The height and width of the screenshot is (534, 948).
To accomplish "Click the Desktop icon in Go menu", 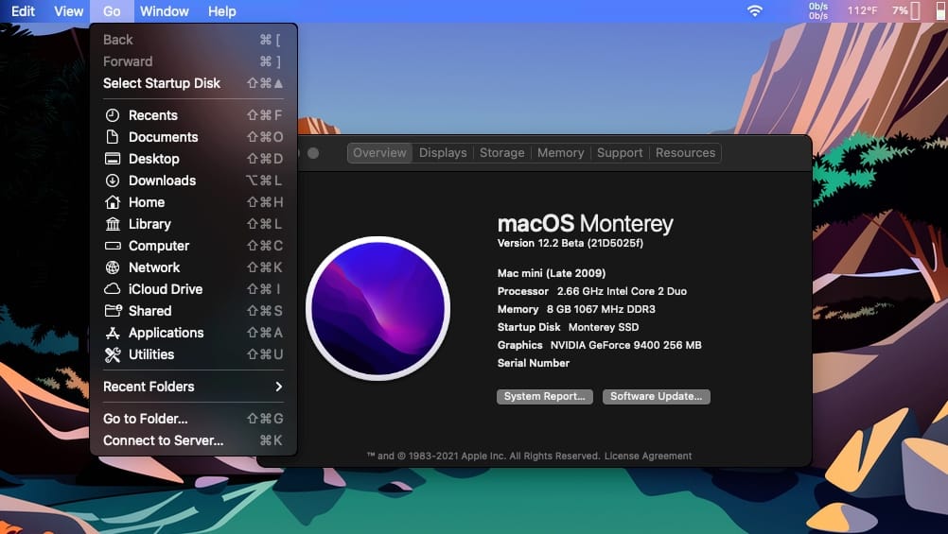I will pyautogui.click(x=113, y=159).
